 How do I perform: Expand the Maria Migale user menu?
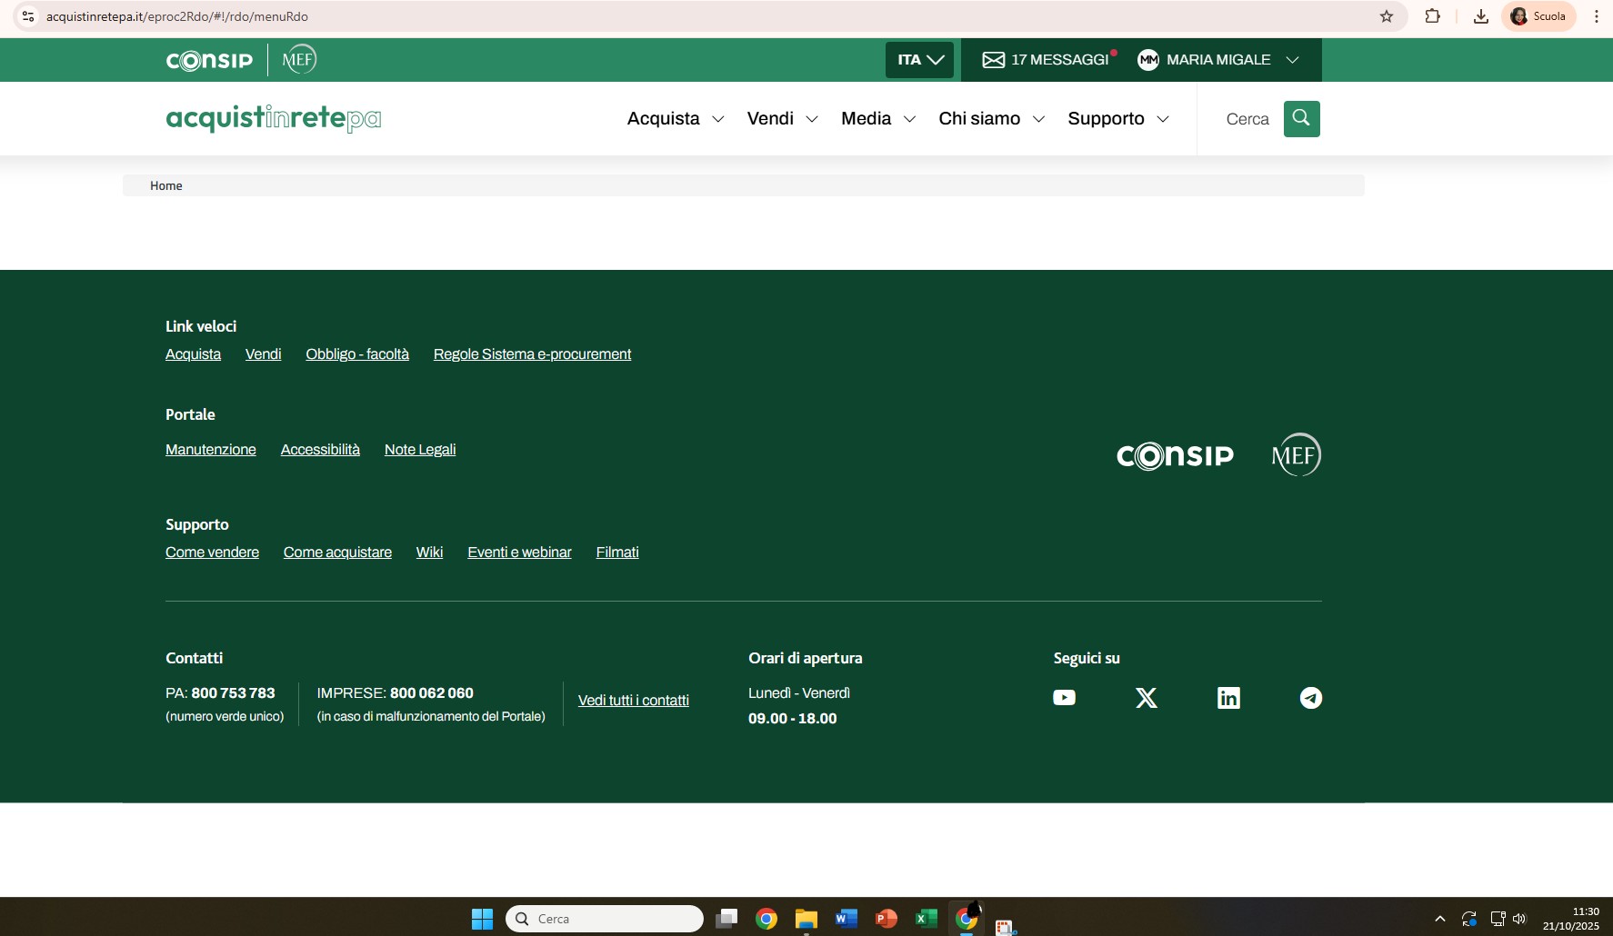point(1217,60)
